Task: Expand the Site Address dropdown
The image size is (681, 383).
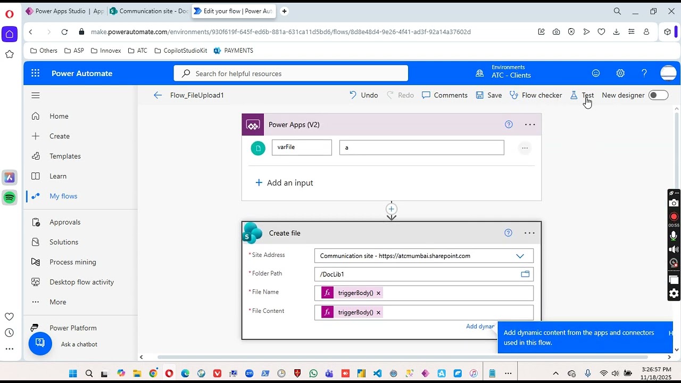Action: pos(520,256)
